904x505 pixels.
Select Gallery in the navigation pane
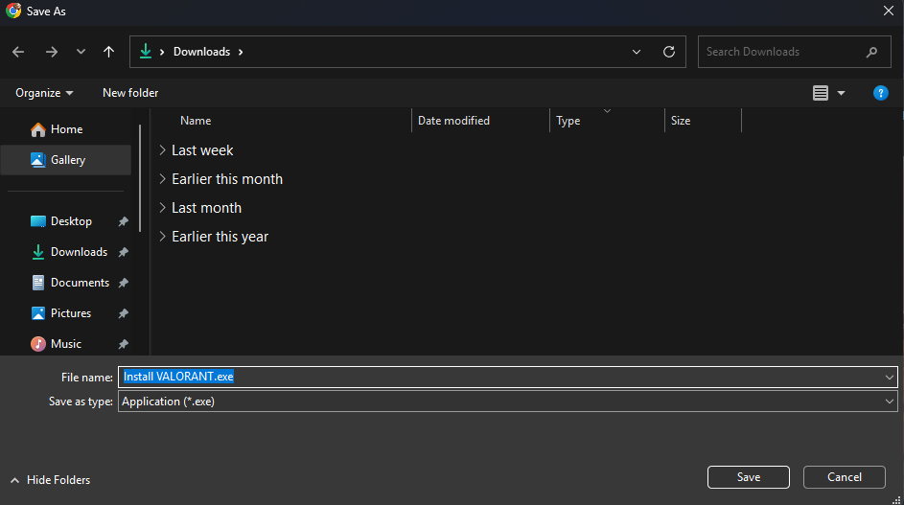point(66,160)
